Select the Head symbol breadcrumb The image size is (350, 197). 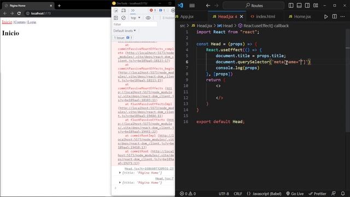(225, 26)
